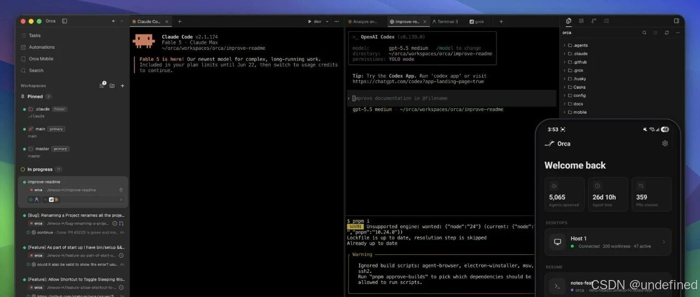Open Host 1 desktop in mobile app
700x297 pixels.
click(608, 242)
